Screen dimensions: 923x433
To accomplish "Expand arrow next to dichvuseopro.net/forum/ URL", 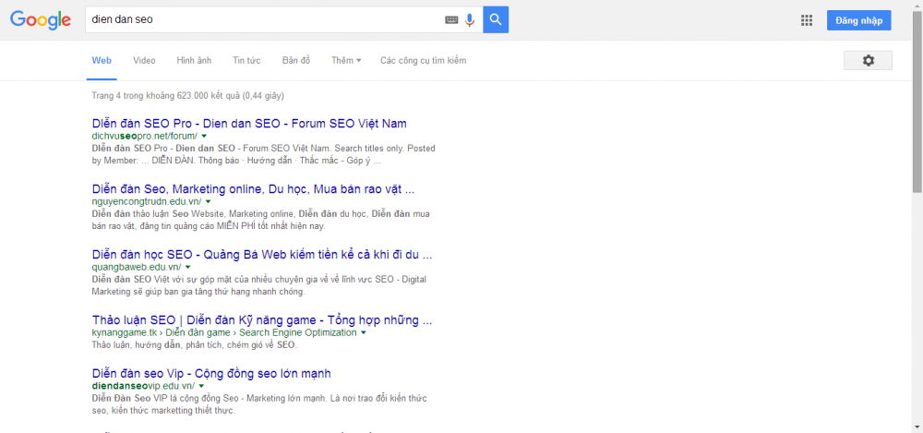I will [204, 136].
